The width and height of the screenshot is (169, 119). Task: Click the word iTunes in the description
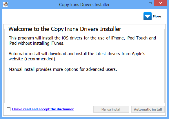coord(57,43)
